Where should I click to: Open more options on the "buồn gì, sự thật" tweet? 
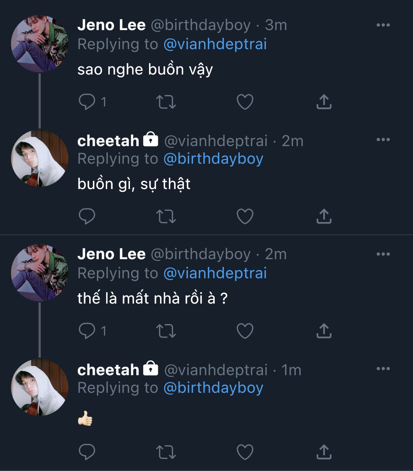click(383, 140)
